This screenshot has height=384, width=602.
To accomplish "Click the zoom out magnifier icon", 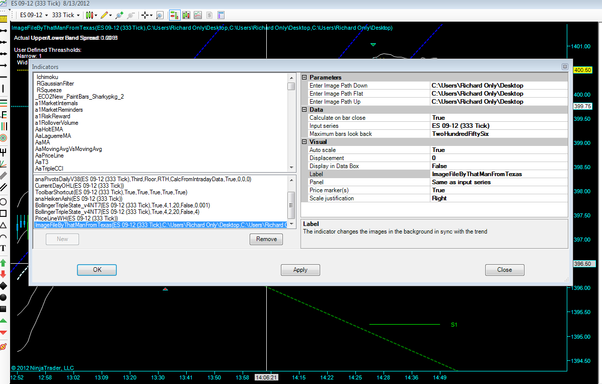I will click(131, 16).
